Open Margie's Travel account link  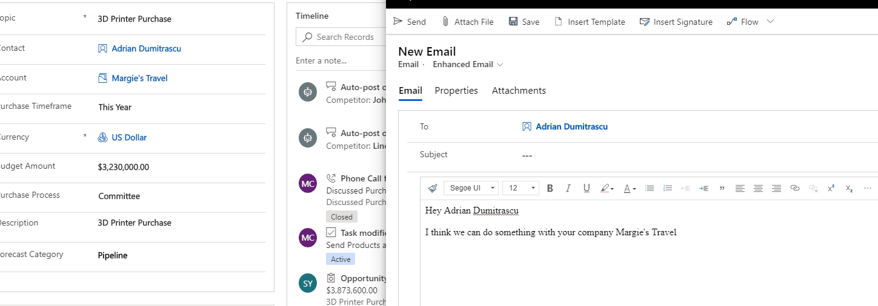139,78
